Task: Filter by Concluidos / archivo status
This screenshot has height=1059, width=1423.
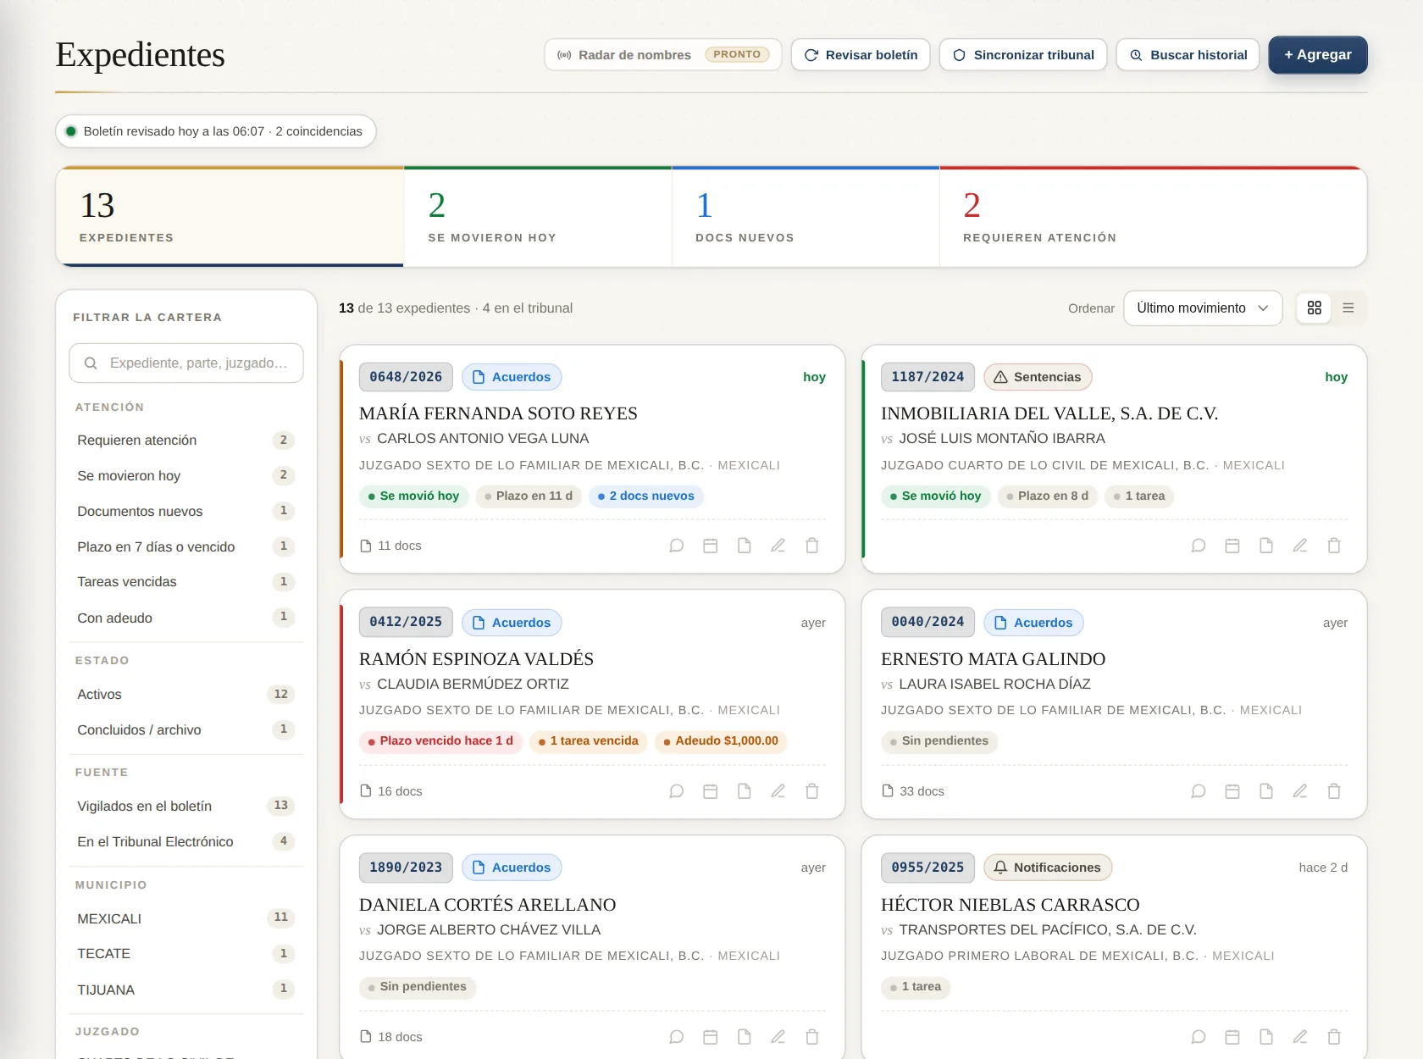Action: coord(185,729)
